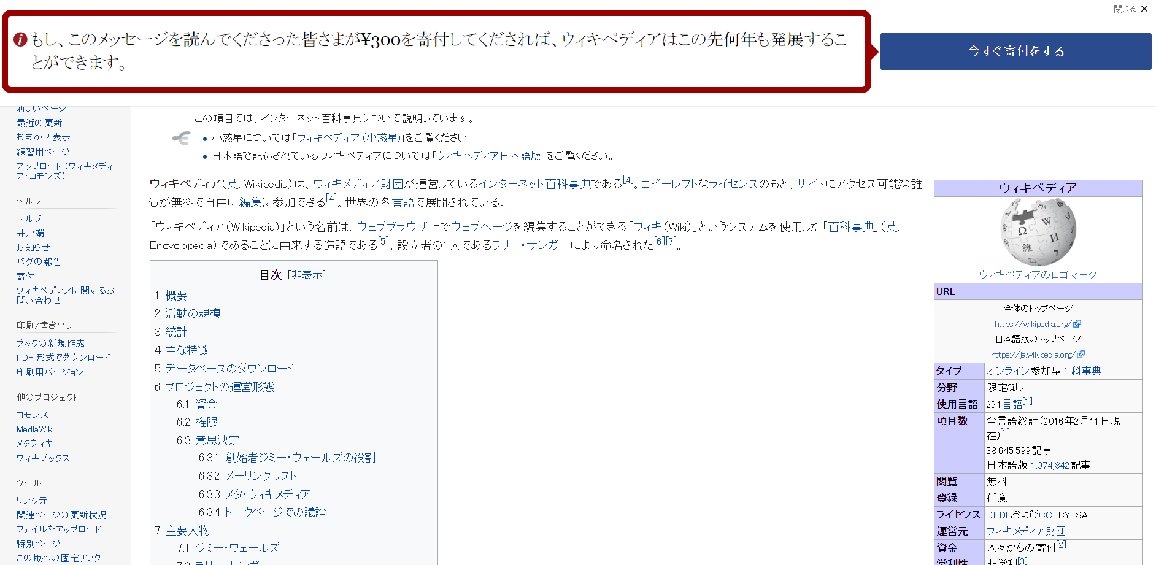Close the donation banner with 閉じる X

click(x=1130, y=9)
